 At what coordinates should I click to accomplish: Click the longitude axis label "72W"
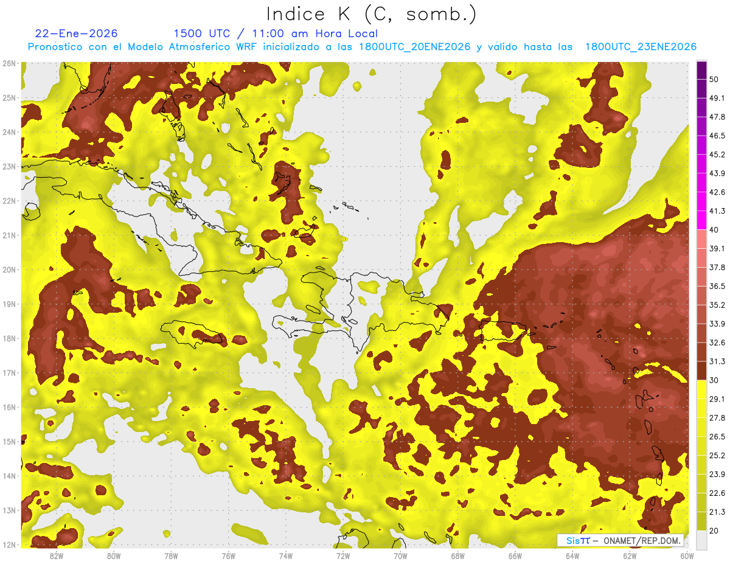click(343, 555)
